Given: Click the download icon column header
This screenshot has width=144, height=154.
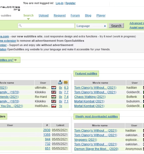Looking at the screenshot, I should pos(60,82).
